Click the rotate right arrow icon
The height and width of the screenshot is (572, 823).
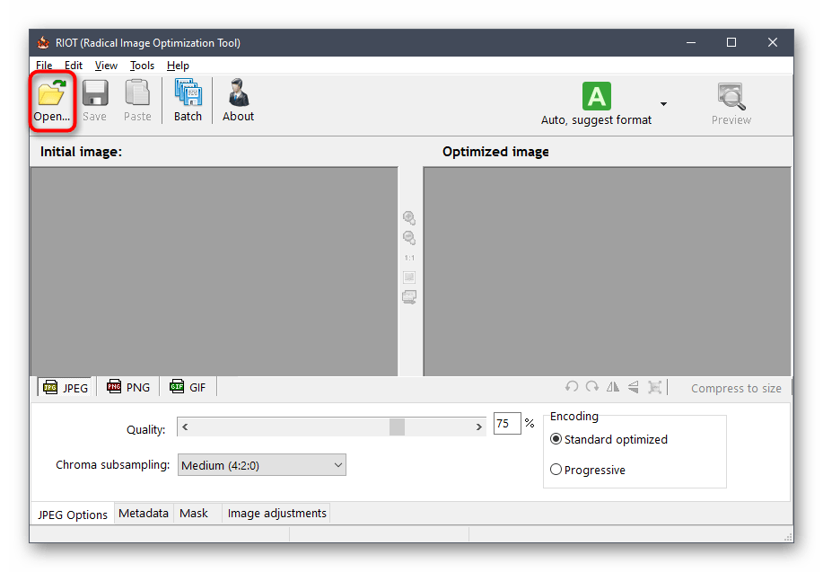point(592,387)
